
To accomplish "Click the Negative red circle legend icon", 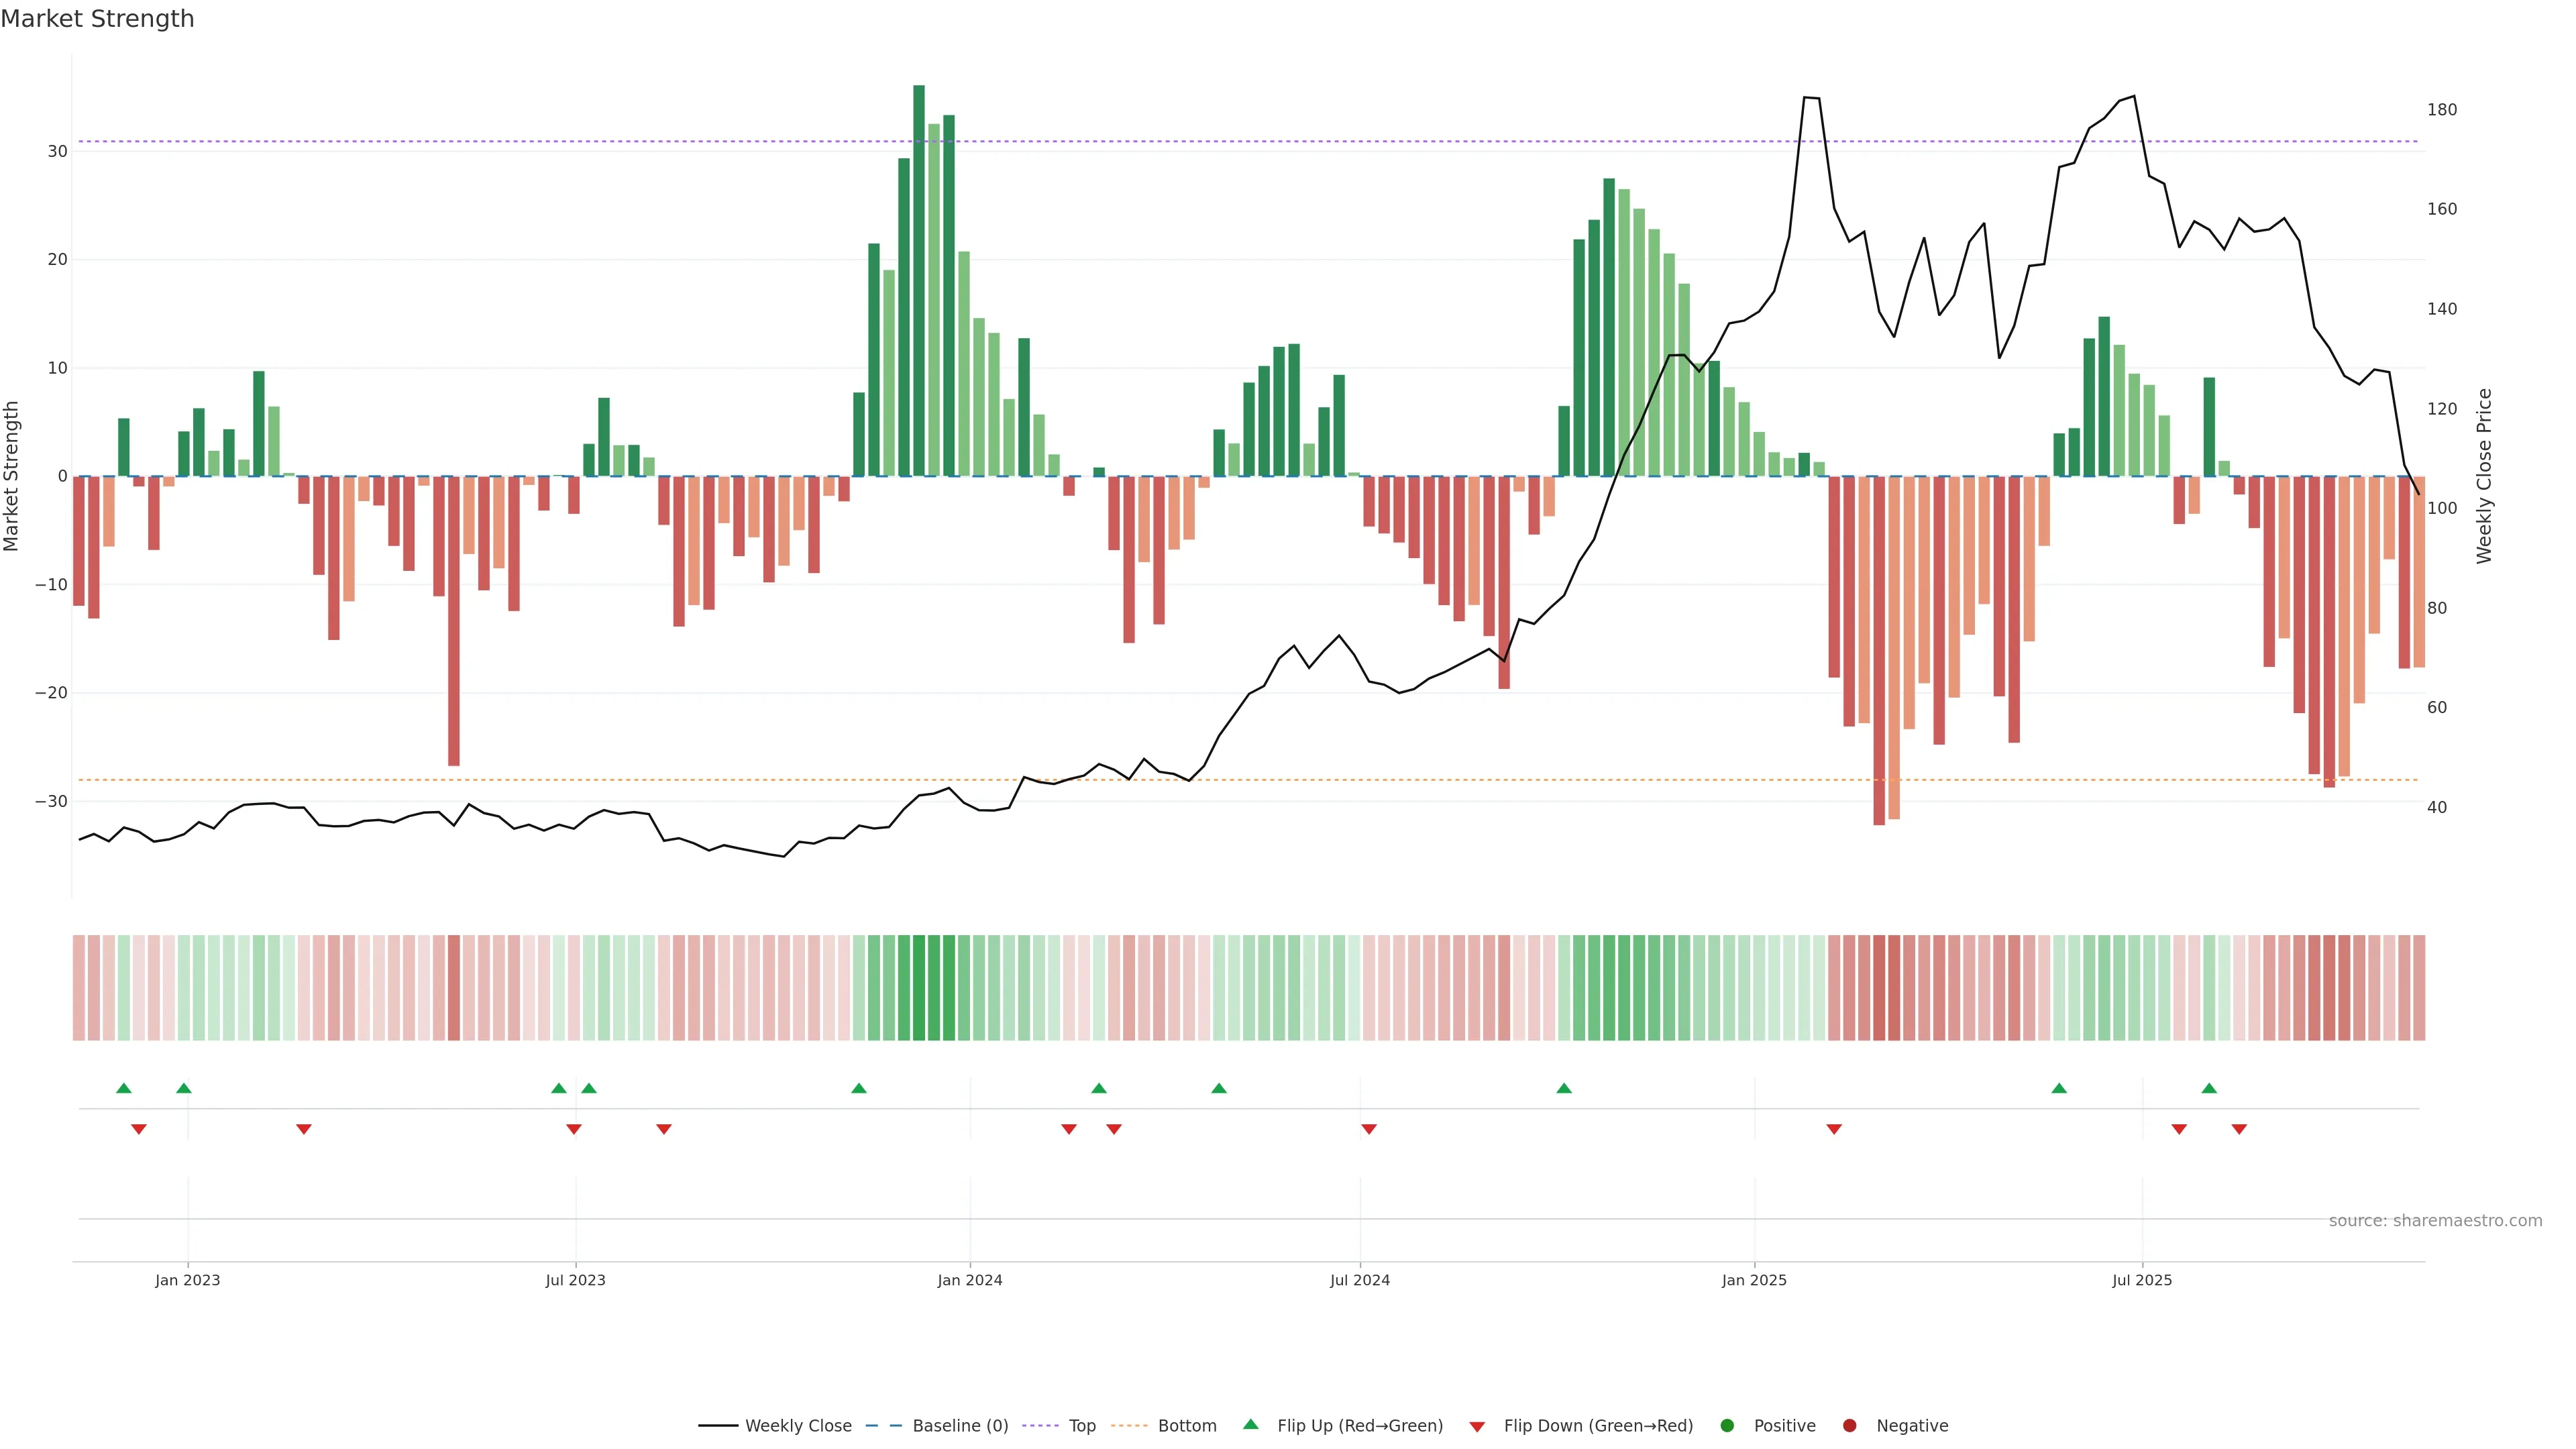I will coord(1849,1426).
